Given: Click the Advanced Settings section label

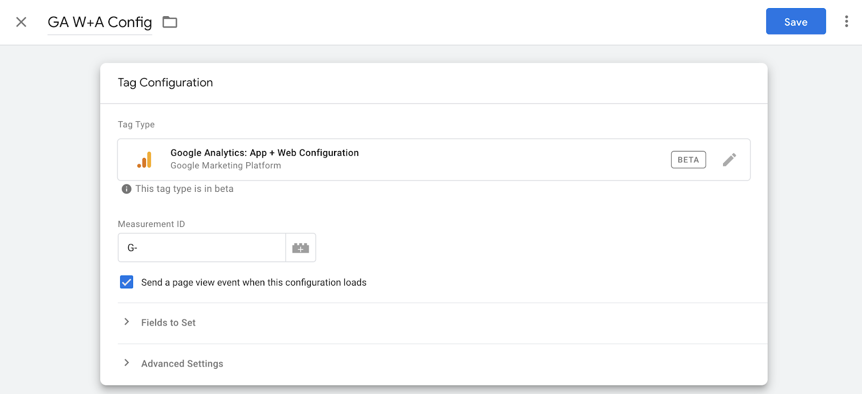Looking at the screenshot, I should tap(182, 364).
